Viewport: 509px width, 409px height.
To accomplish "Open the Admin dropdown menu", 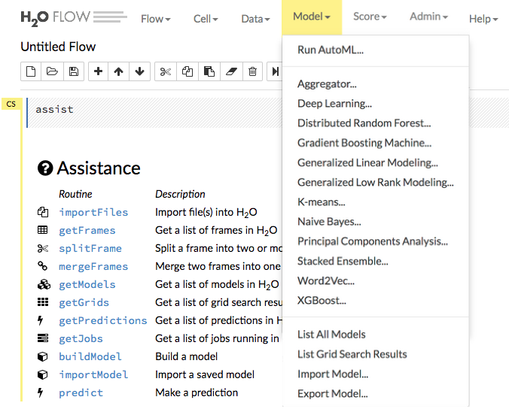I will click(428, 17).
